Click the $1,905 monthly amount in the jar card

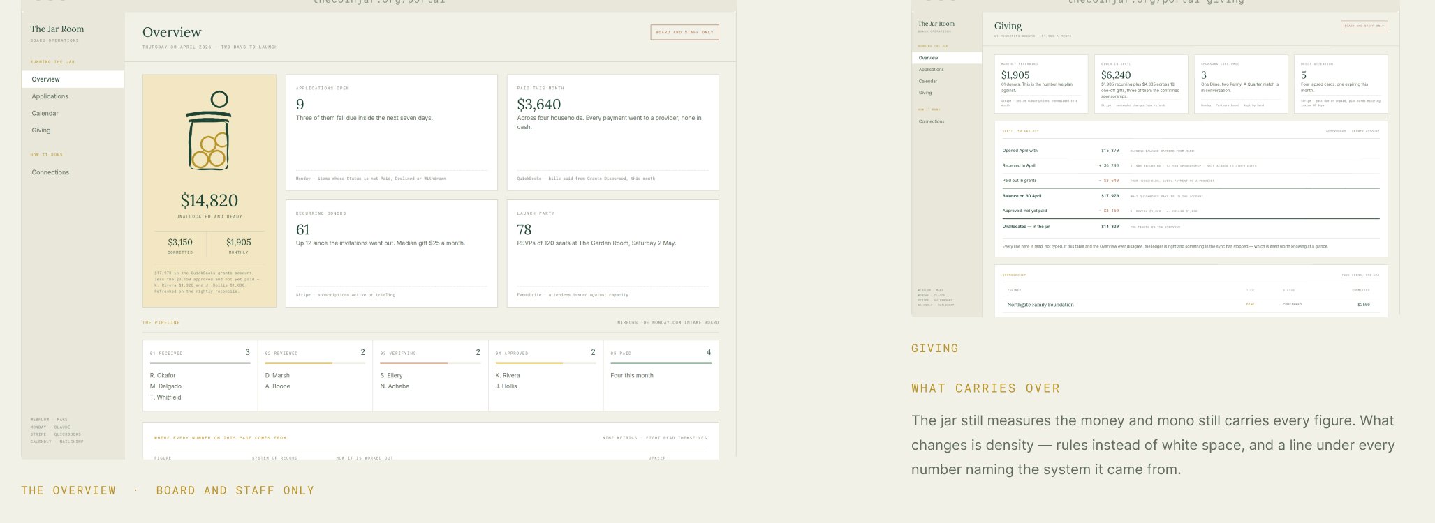click(x=239, y=243)
